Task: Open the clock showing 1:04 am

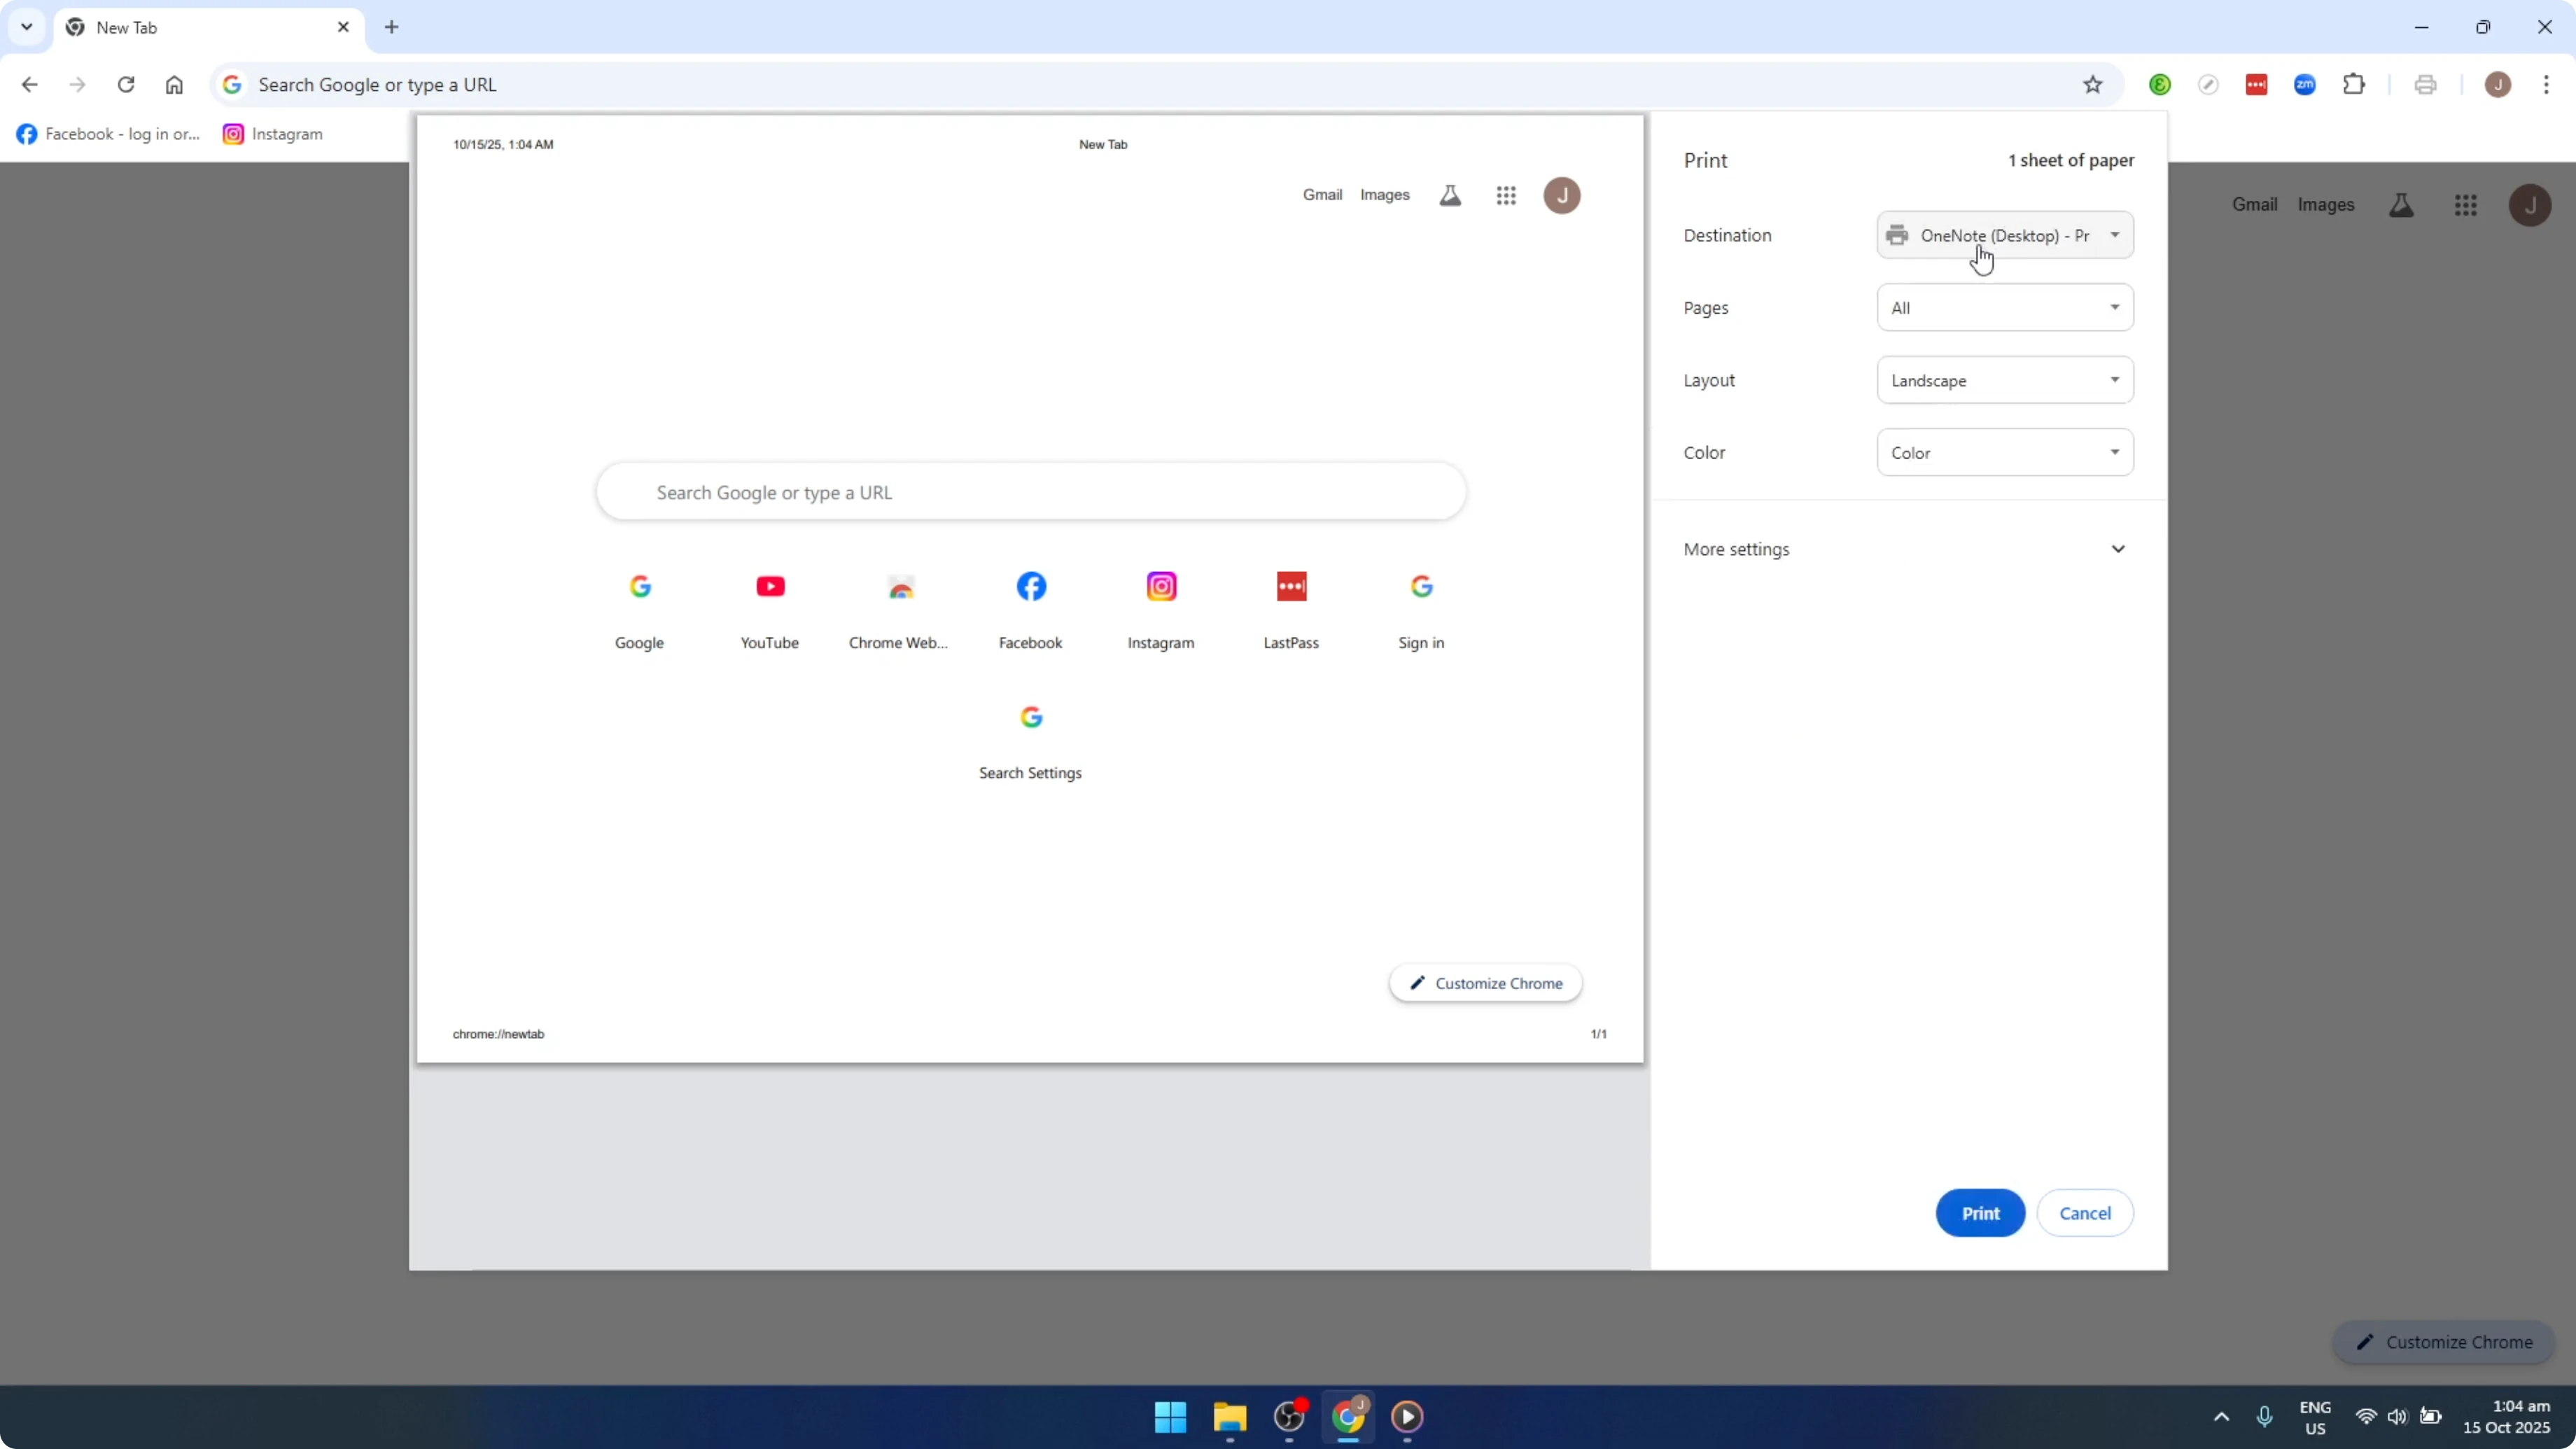Action: coord(2506,1417)
